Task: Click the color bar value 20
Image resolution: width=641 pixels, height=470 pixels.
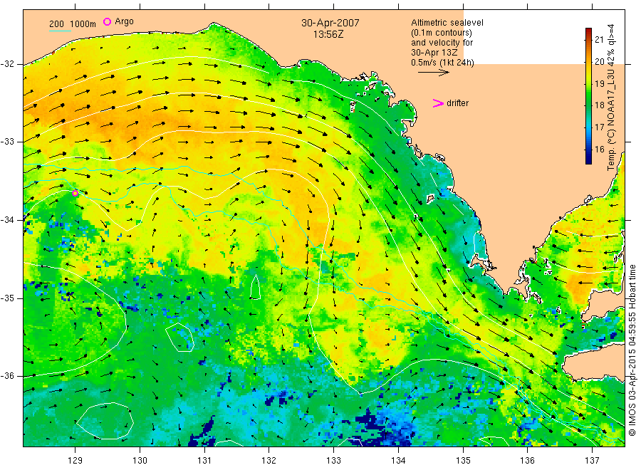Action: tap(599, 61)
